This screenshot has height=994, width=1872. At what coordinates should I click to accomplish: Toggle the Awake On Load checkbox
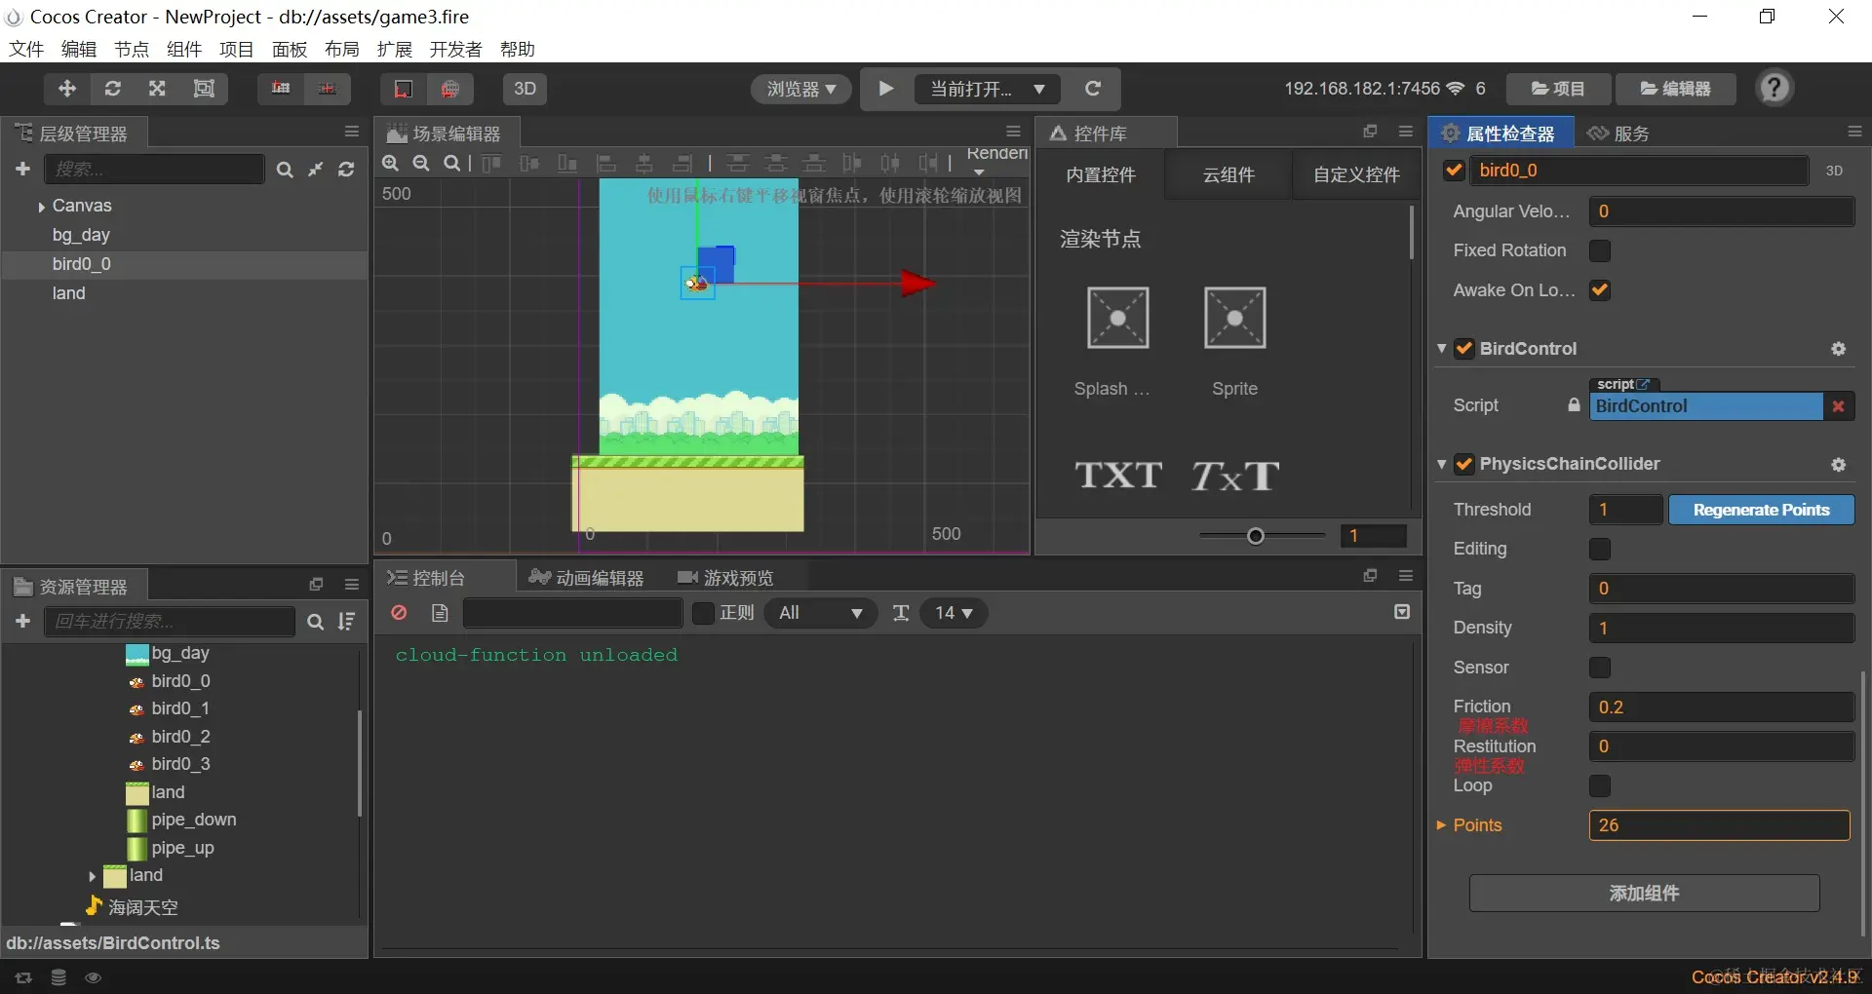(1600, 290)
